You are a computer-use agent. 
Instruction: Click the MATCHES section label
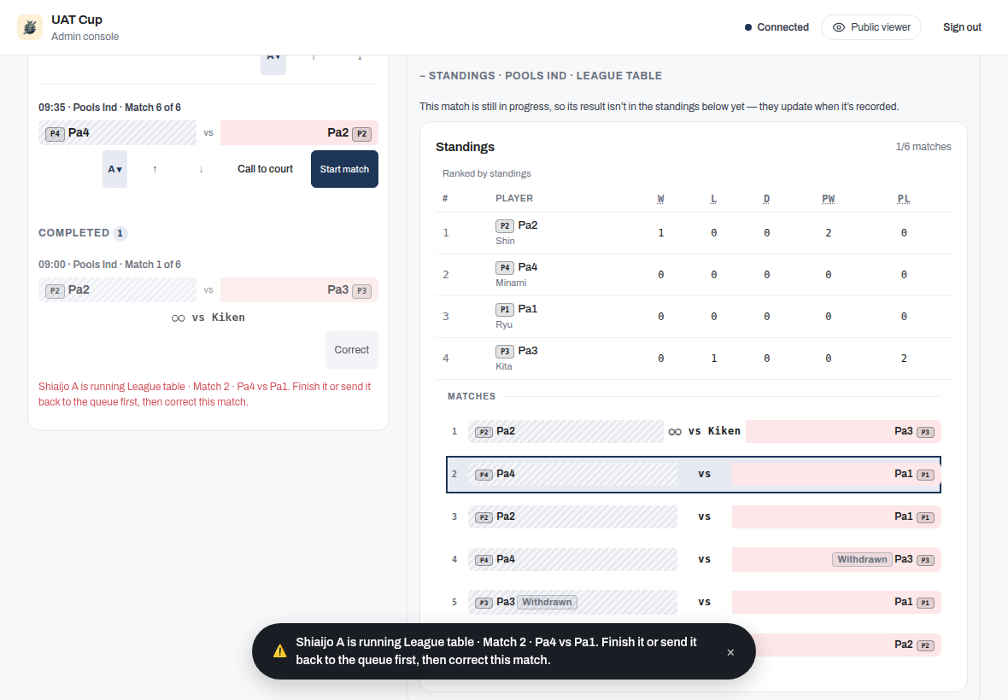click(x=472, y=396)
